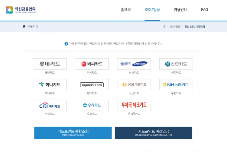Open the 조회/입금 menu
This screenshot has height=152, width=227.
coord(152,10)
